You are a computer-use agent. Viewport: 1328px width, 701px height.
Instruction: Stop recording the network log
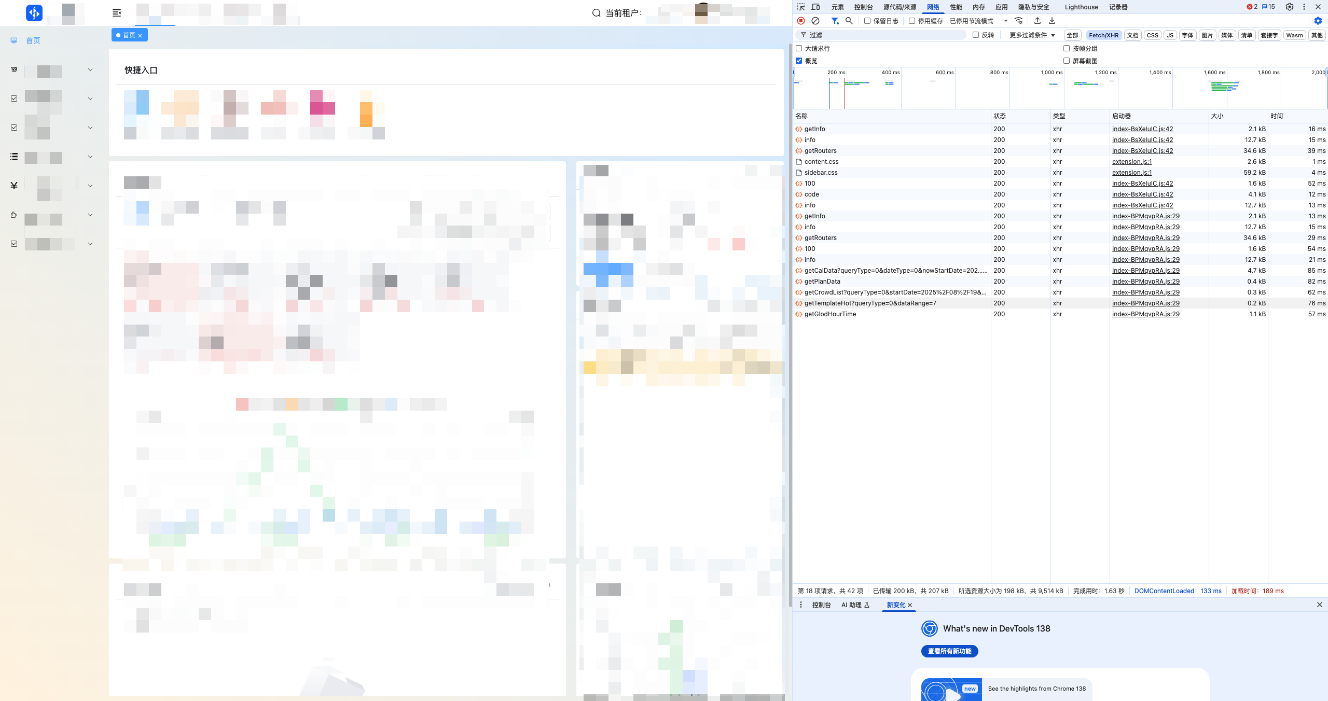pos(801,21)
